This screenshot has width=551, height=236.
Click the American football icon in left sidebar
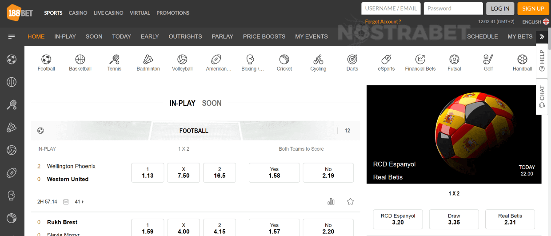click(12, 173)
